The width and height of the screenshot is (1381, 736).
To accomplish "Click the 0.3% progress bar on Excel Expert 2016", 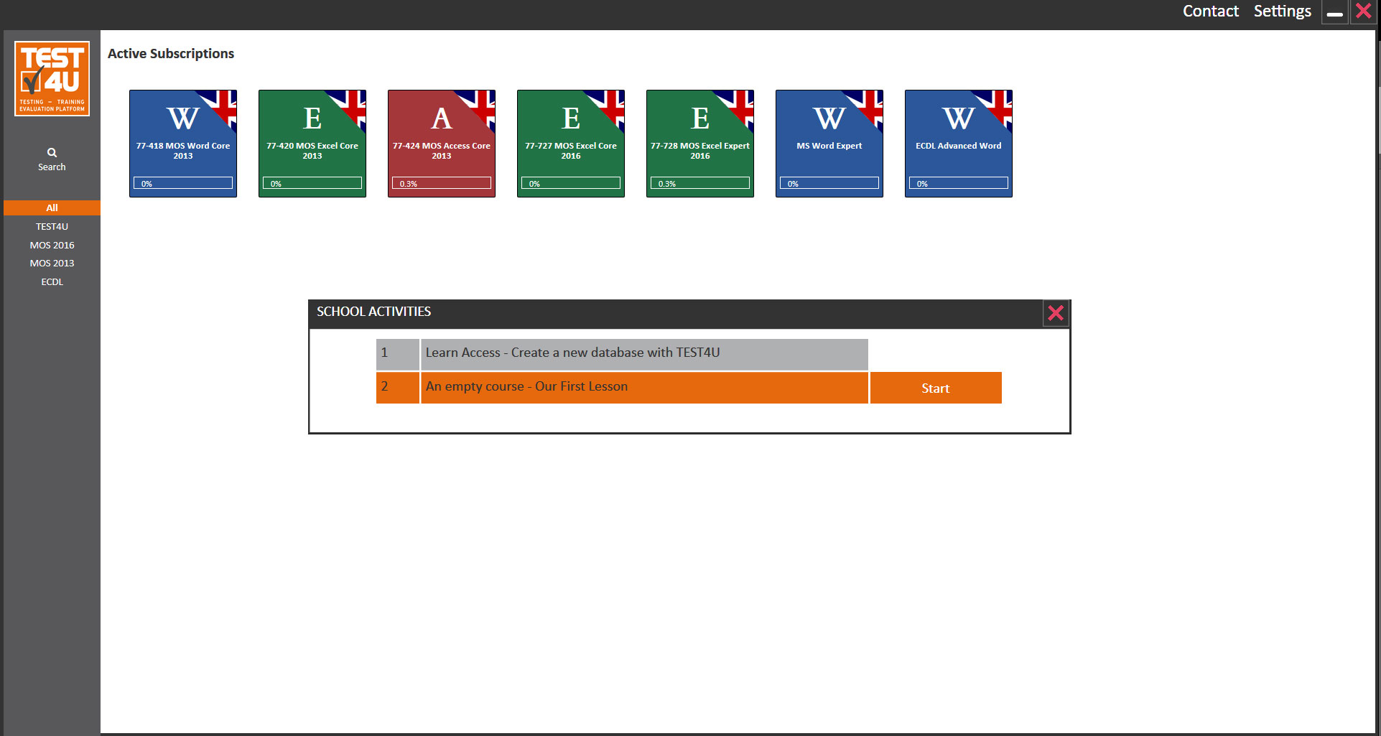I will point(700,183).
